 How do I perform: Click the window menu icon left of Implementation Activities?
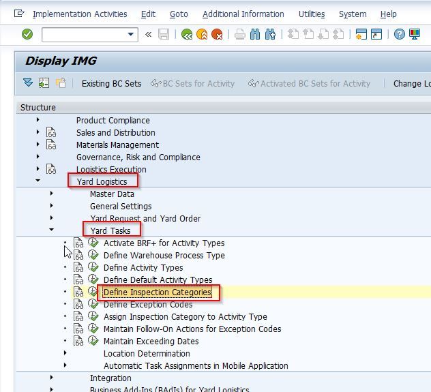(x=19, y=14)
